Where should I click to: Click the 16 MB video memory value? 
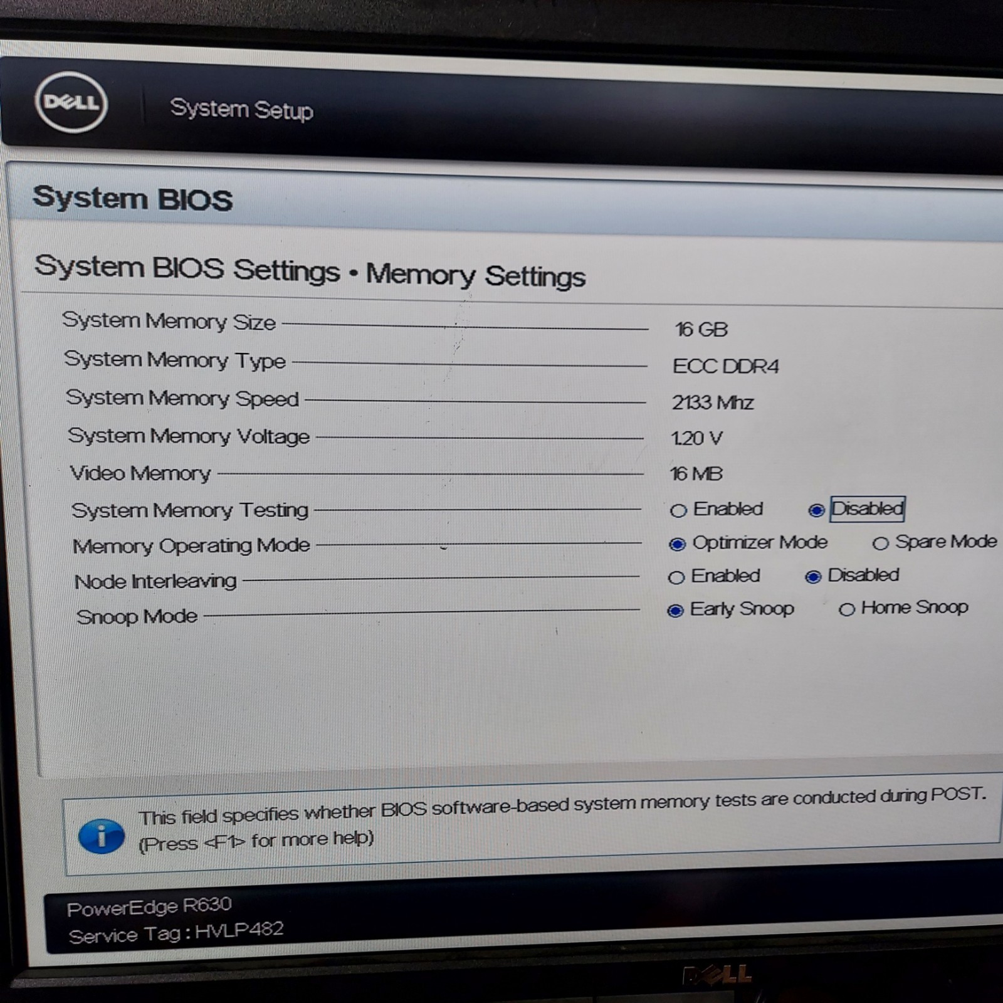point(696,473)
